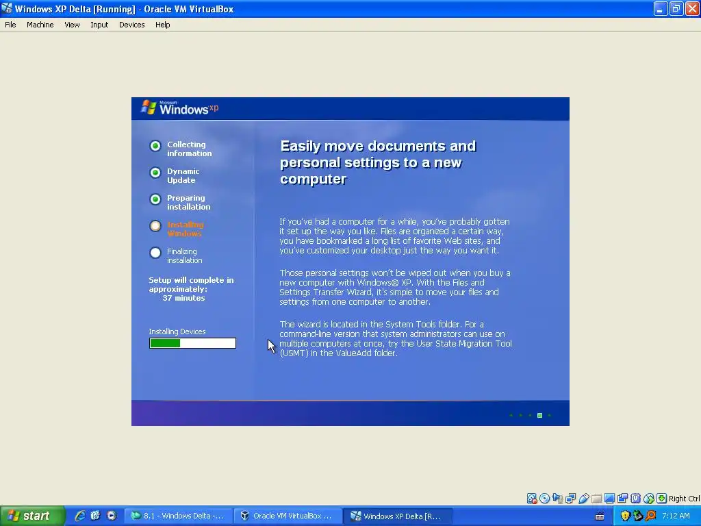The width and height of the screenshot is (701, 526).
Task: Click the Finalizing installation step indicator
Action: [x=155, y=253]
